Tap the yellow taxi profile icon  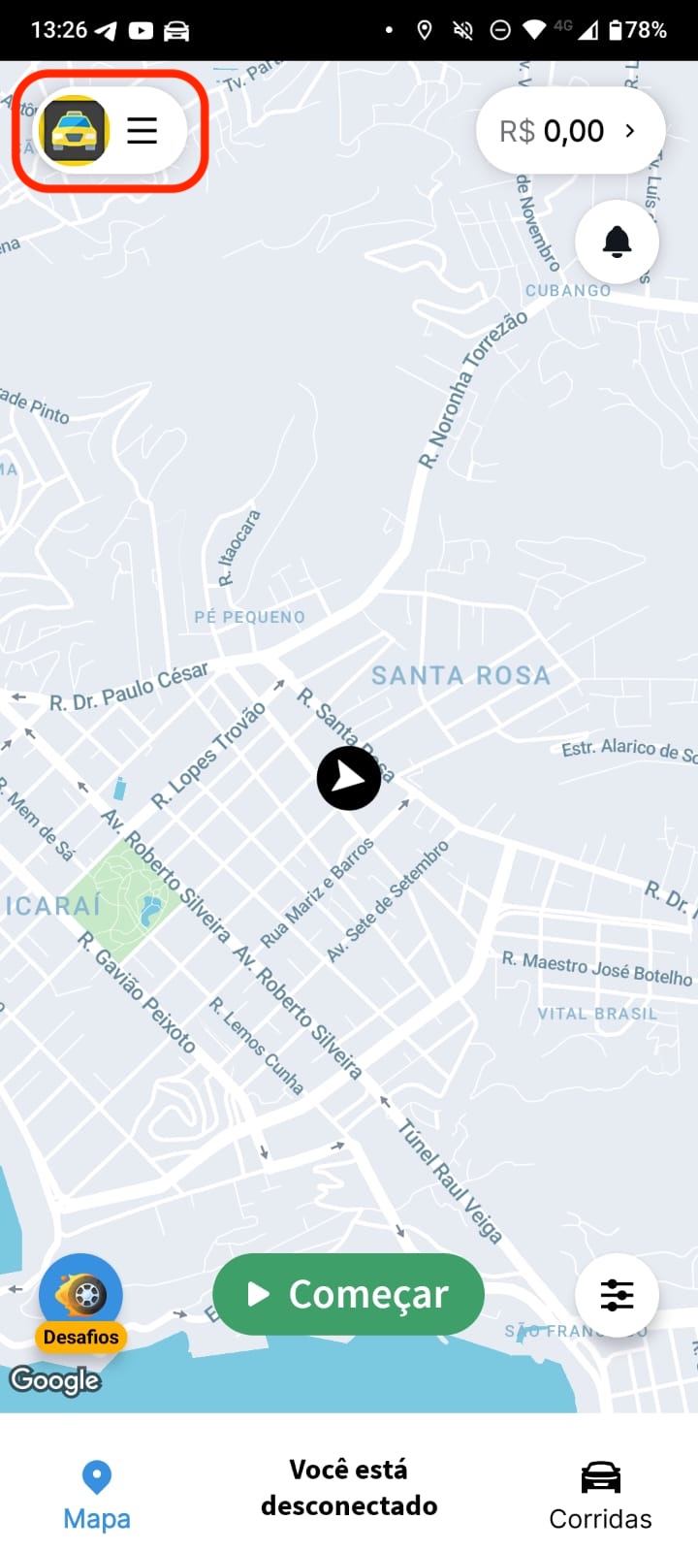click(74, 131)
